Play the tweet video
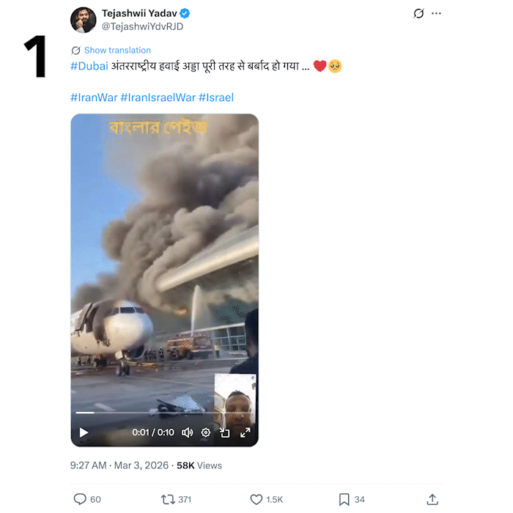The height and width of the screenshot is (513, 513). tap(84, 432)
